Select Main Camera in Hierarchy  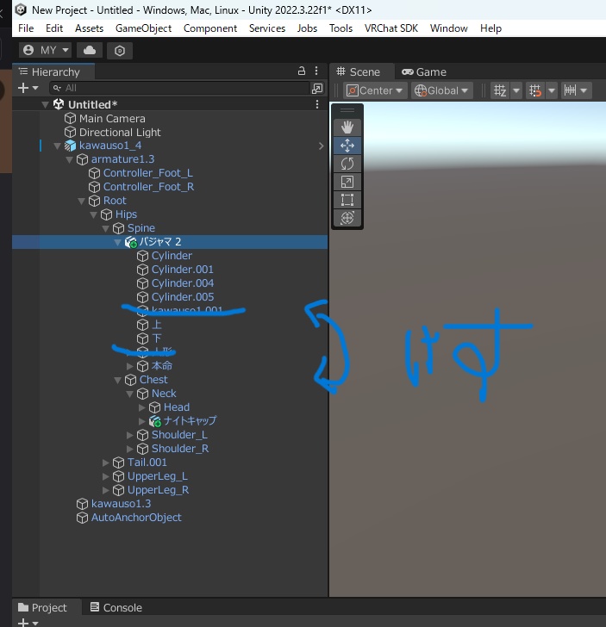tap(112, 119)
